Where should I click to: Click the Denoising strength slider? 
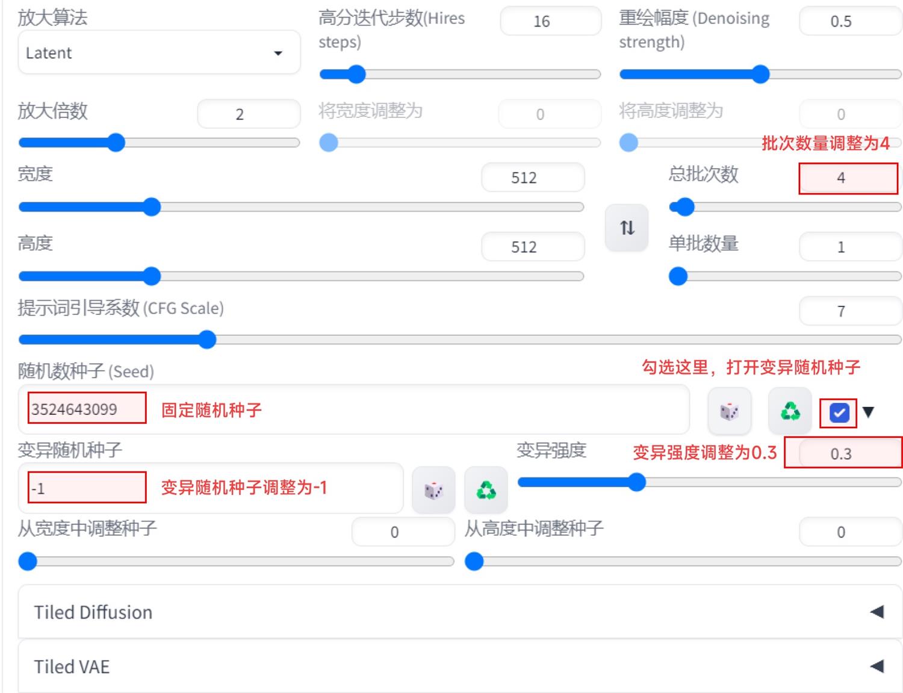pos(760,74)
